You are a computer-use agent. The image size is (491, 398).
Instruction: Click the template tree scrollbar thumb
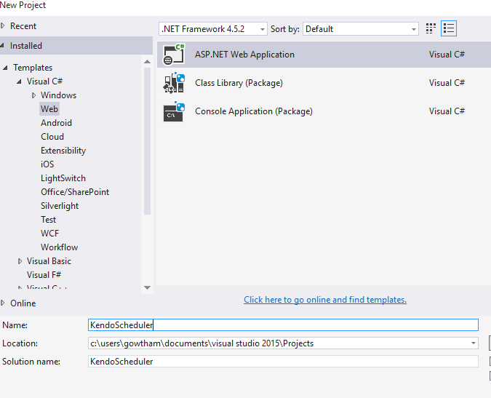click(147, 141)
